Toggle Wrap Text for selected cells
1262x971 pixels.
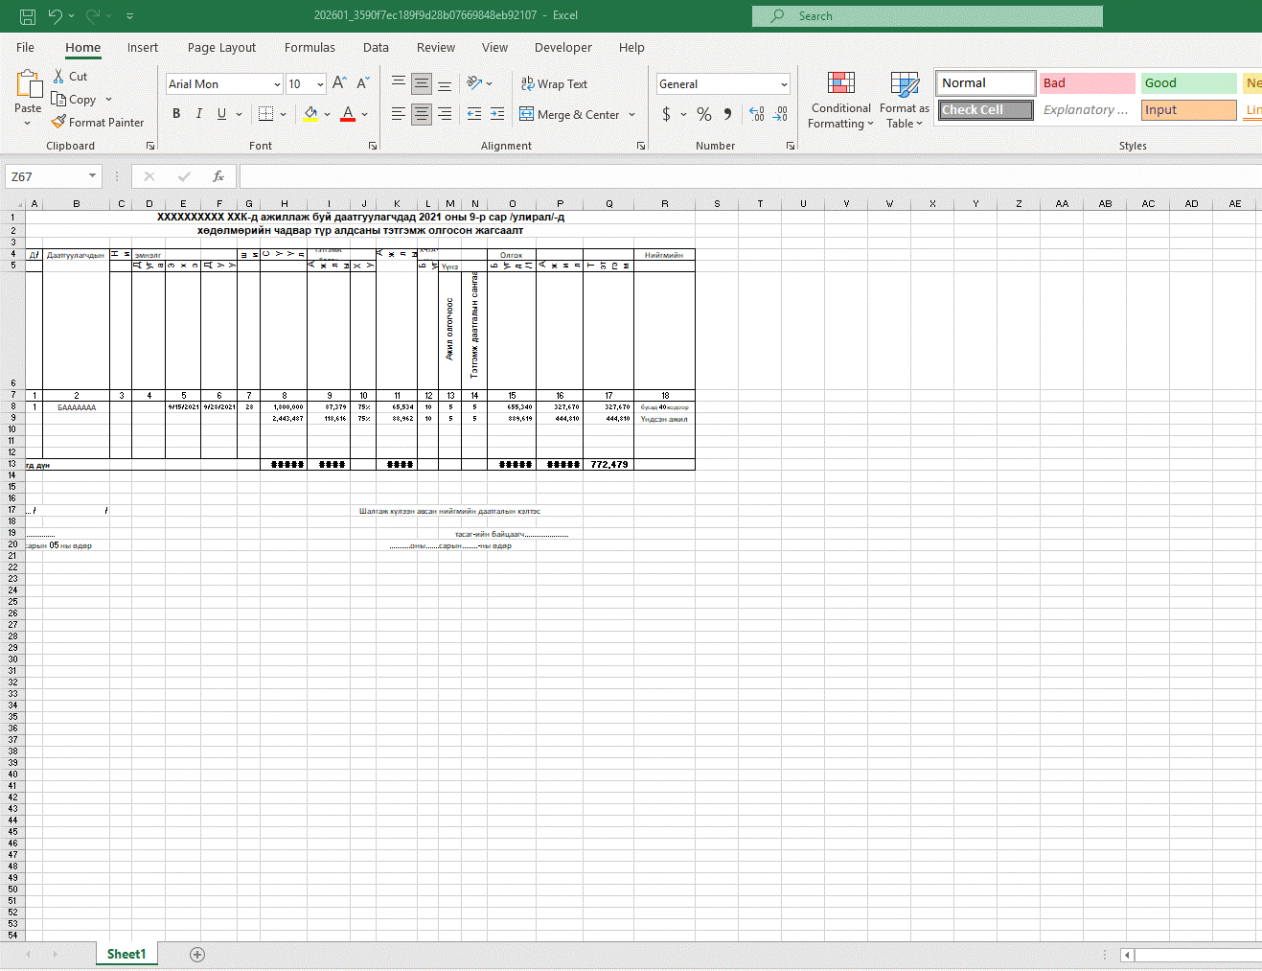click(x=554, y=84)
